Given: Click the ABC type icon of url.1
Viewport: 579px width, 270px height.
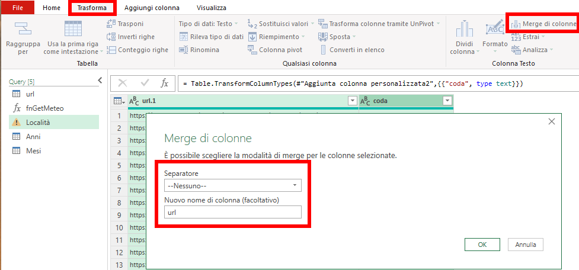Looking at the screenshot, I should (133, 101).
